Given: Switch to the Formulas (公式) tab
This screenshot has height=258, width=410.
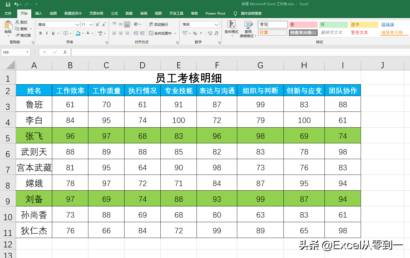Looking at the screenshot, I should (x=114, y=13).
